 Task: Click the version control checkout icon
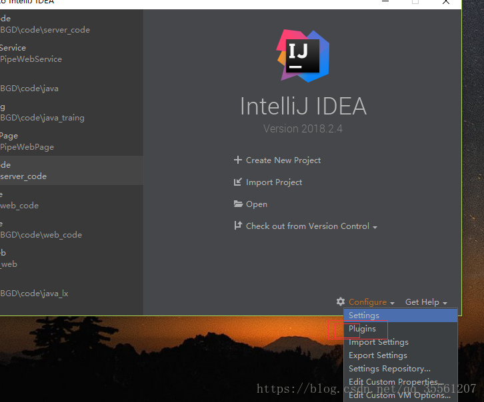238,226
